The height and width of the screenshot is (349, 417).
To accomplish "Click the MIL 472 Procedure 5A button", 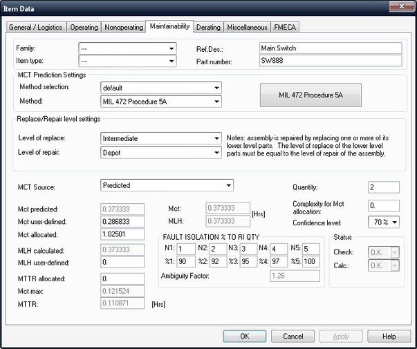I will (311, 95).
